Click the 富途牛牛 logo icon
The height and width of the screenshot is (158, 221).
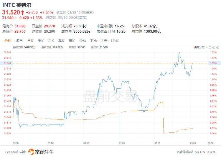[x=31, y=152]
